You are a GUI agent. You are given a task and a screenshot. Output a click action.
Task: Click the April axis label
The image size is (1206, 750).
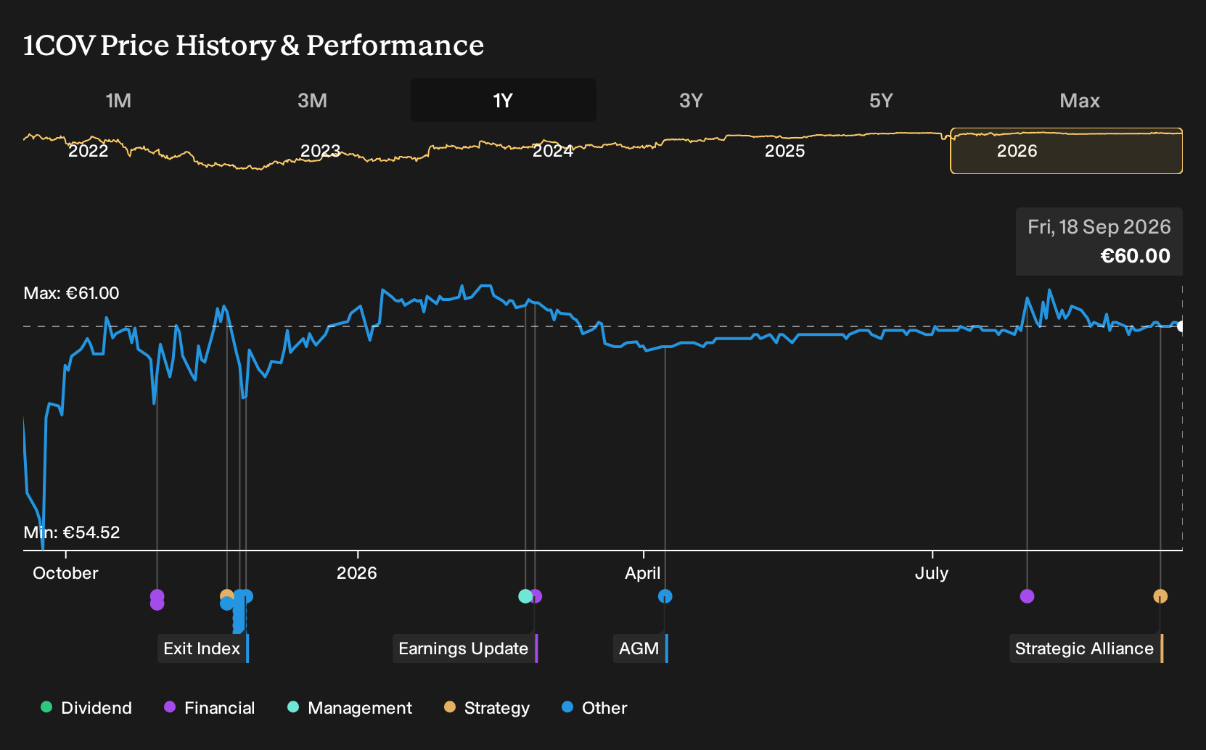click(643, 573)
